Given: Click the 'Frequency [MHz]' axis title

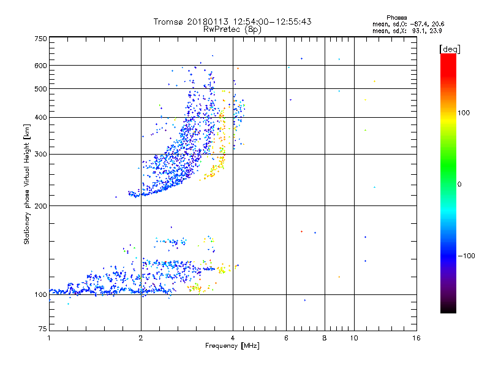Looking at the screenshot, I should coord(232,346).
